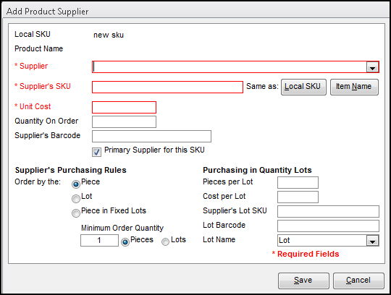Select the Lot order radio button
Viewport: 391px width, 295px height.
click(x=76, y=199)
